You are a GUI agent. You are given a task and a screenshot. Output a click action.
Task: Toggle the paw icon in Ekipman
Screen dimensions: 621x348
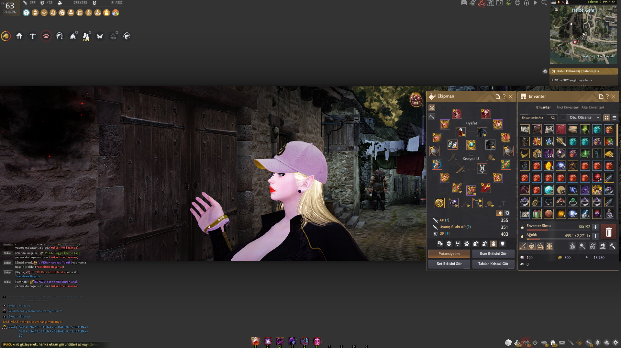click(467, 244)
